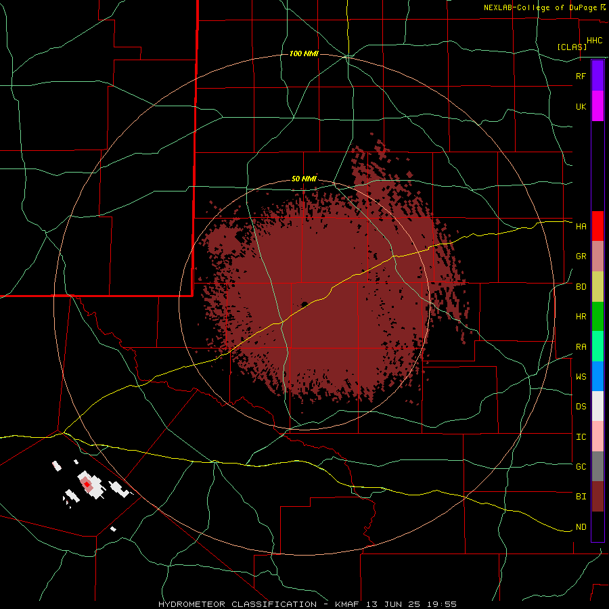Screen dimensions: 609x609
Task: Click the WS blue legend swatch
Action: [597, 376]
